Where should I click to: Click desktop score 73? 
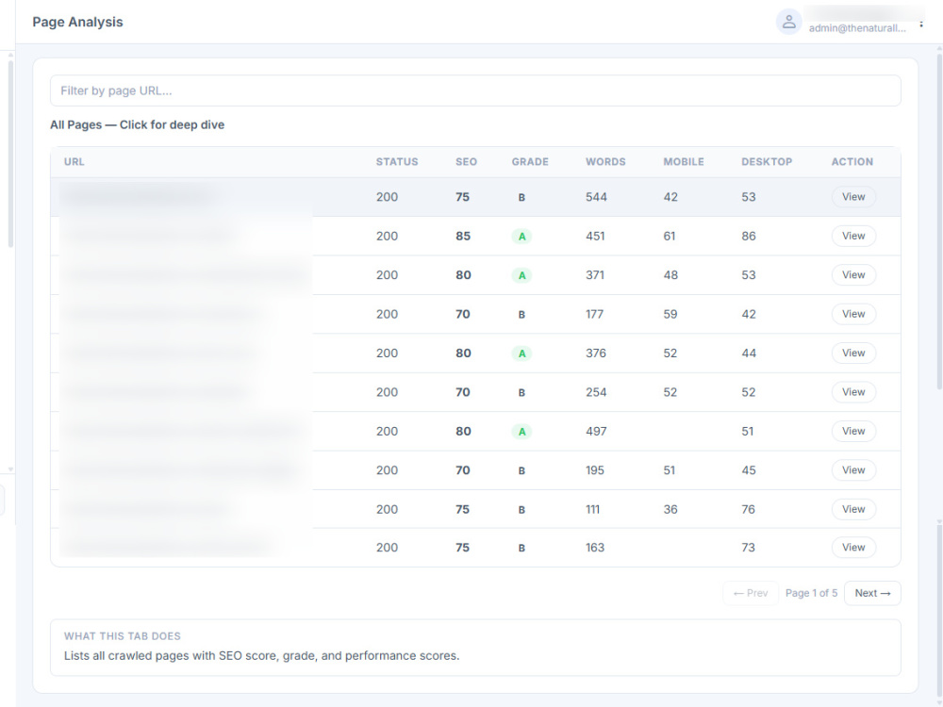click(748, 547)
